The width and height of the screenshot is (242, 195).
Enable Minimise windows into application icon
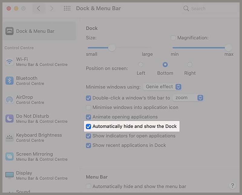[x=89, y=107]
